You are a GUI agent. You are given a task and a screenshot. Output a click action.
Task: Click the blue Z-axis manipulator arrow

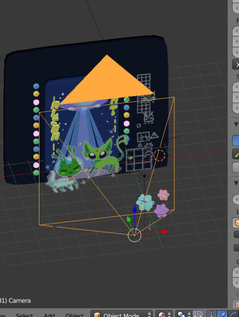[x=135, y=209]
